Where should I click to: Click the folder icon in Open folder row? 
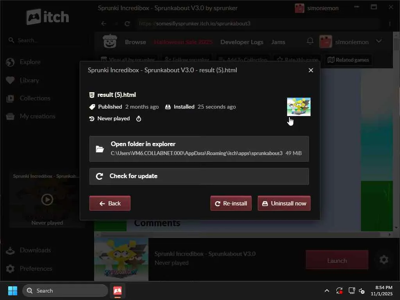tap(100, 149)
